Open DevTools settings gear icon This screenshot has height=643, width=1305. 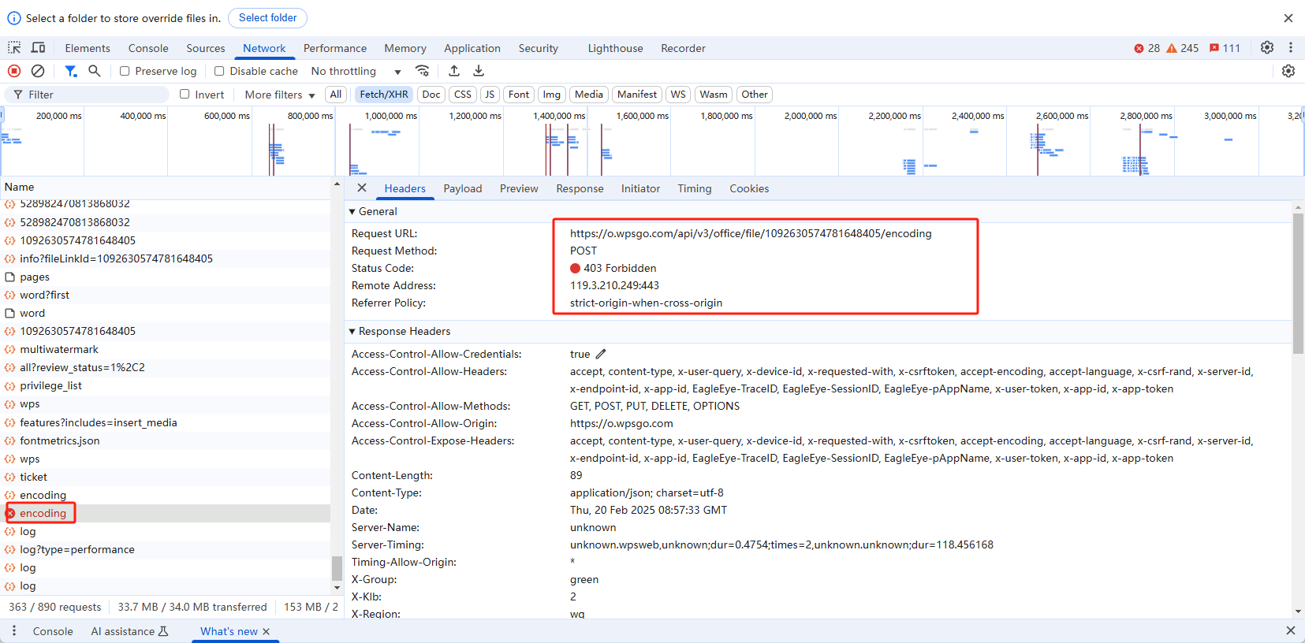(x=1267, y=48)
